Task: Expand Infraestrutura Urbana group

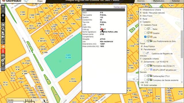Action: click(x=141, y=10)
